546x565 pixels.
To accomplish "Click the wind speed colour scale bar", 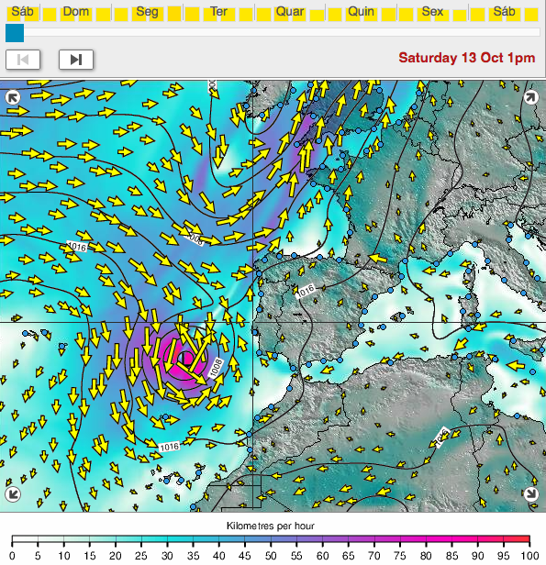I will (x=271, y=539).
